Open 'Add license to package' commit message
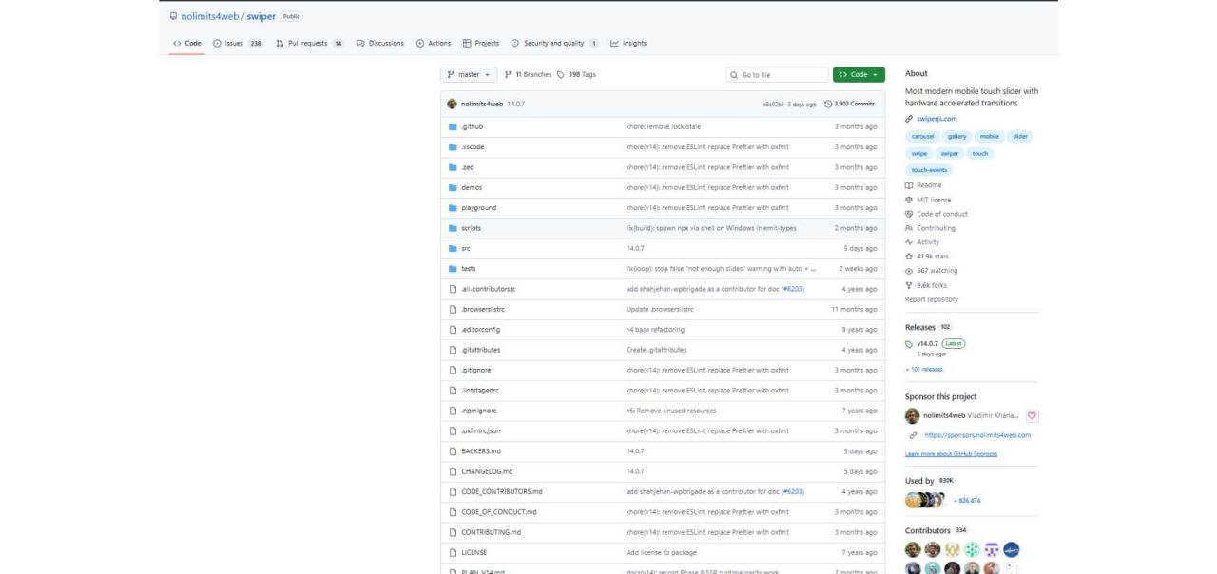 tap(662, 552)
